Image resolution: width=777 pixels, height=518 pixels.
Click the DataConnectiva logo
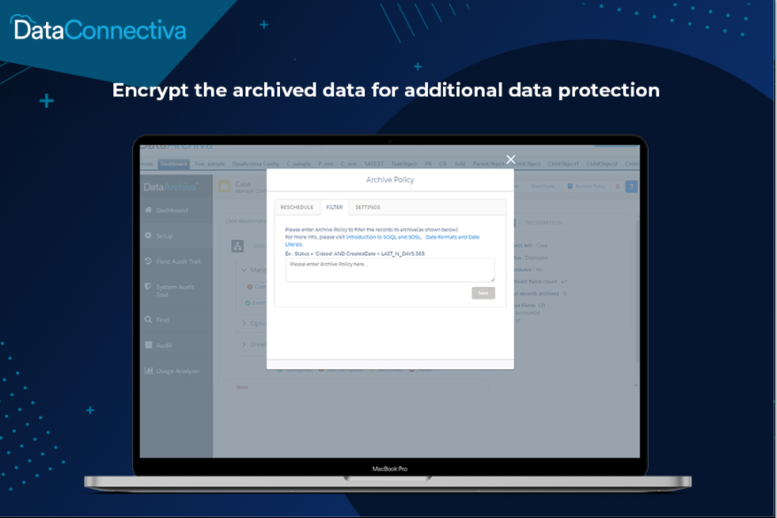click(99, 28)
